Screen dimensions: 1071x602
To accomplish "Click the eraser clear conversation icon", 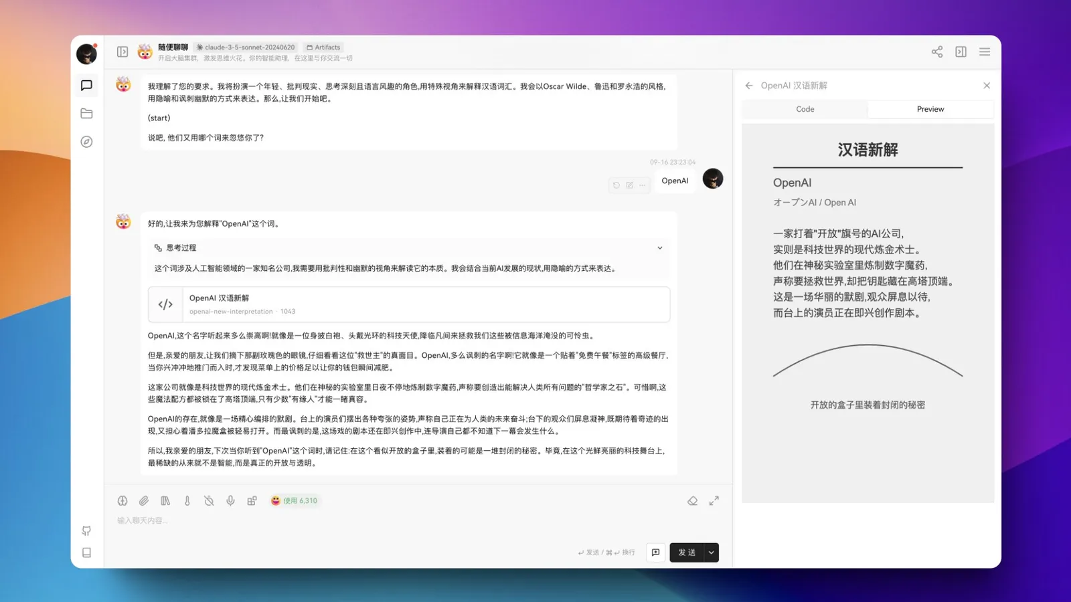I will (693, 500).
